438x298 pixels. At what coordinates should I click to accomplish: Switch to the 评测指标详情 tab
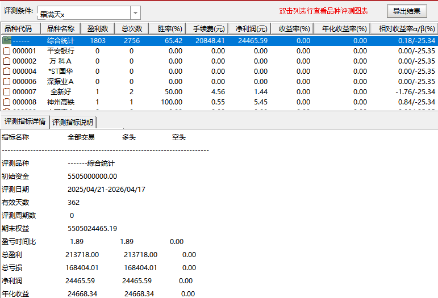point(25,121)
